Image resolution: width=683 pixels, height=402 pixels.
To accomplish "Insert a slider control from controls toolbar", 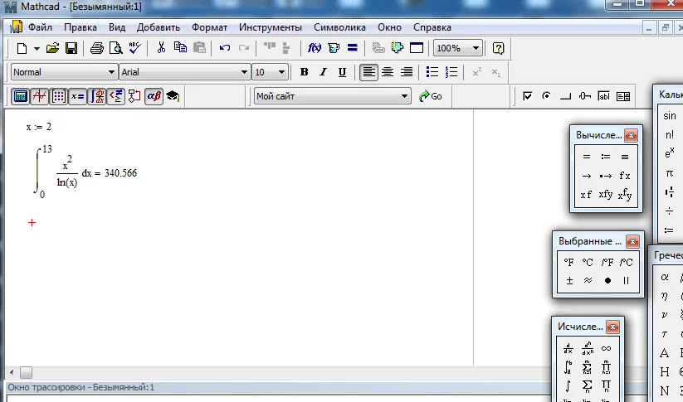I will pos(584,96).
